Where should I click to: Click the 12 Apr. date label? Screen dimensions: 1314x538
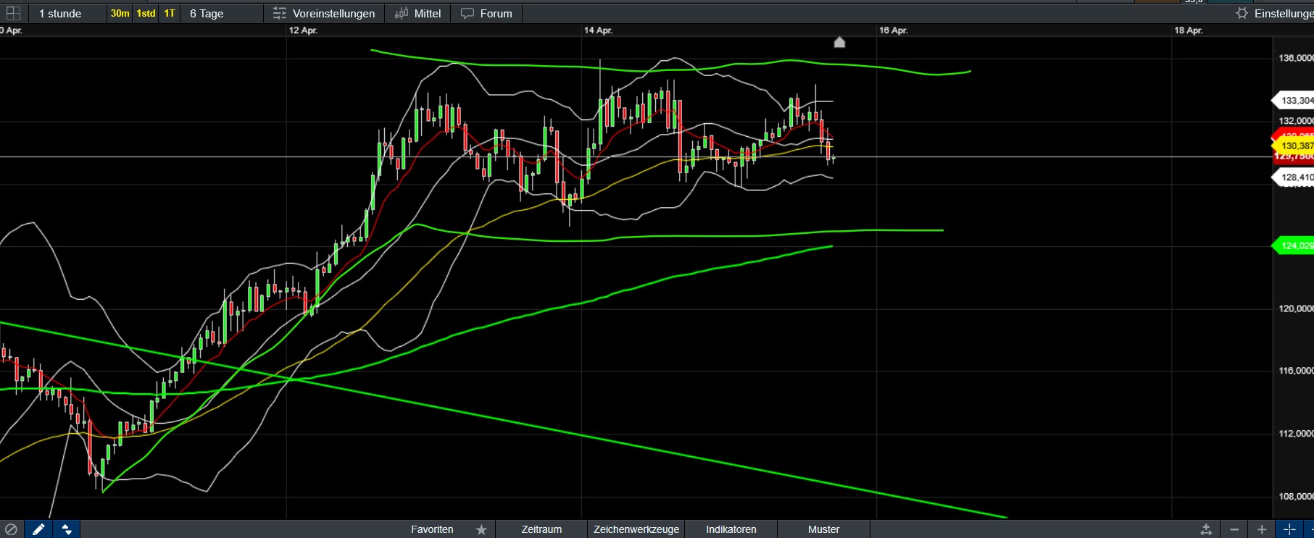click(x=303, y=30)
